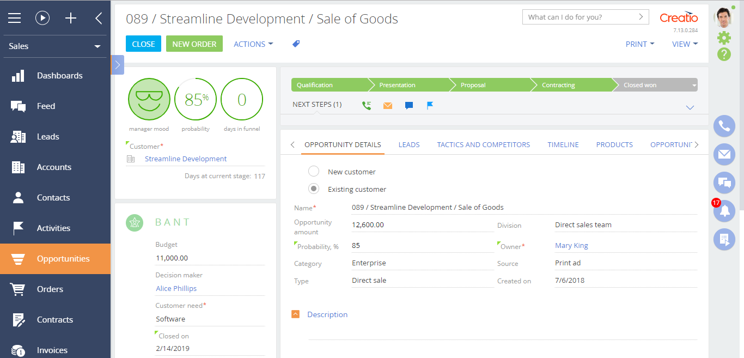The image size is (744, 358).
Task: Click the run process play icon
Action: (42, 18)
